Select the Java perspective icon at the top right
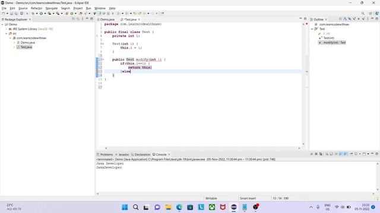 377,14
